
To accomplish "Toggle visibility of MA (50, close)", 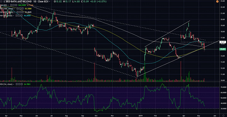I will (16, 15).
